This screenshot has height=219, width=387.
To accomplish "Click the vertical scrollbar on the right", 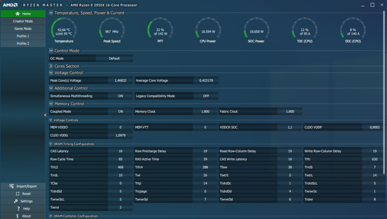I will 384,92.
